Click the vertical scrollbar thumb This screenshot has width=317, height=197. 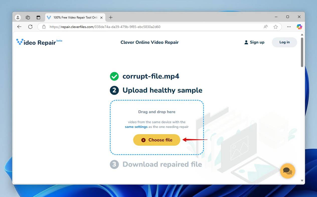click(302, 52)
